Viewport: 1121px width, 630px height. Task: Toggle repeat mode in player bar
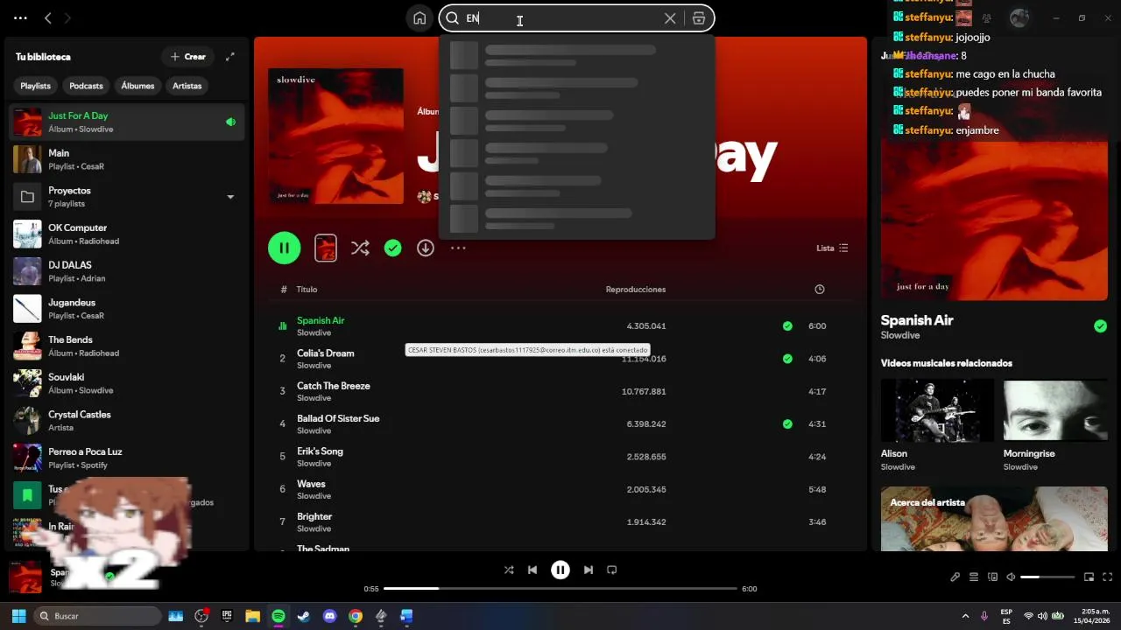coord(612,570)
